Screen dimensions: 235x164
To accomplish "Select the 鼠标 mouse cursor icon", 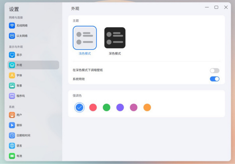I will pos(12,125).
